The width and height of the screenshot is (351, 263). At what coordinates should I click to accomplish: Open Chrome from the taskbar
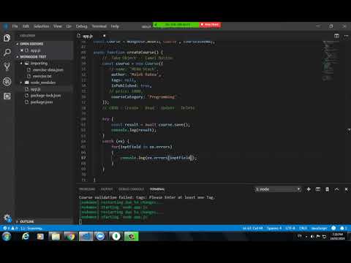coord(71,236)
